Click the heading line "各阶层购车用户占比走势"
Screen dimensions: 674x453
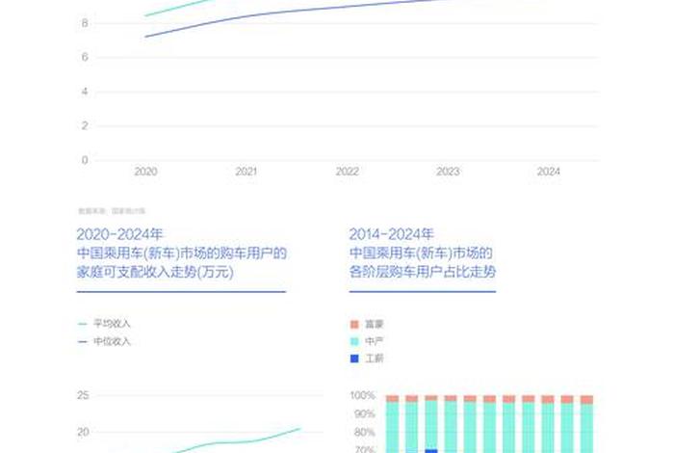click(423, 272)
